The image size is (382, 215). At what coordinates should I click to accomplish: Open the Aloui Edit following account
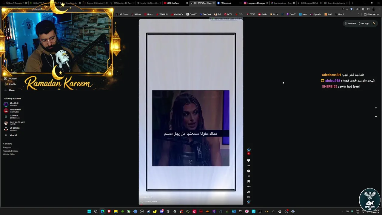pos(12,104)
